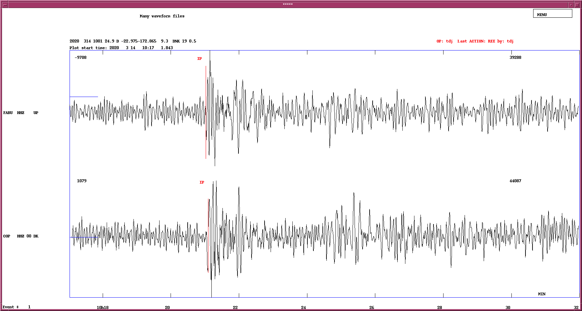Click the 44087 amplitude value on COP trace
Screen dimensions: 582x311
515,181
